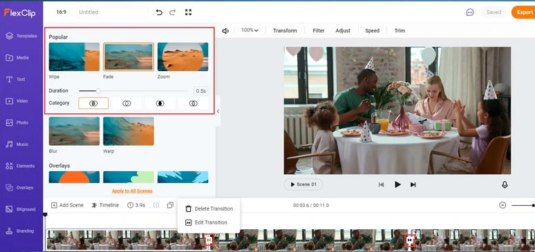Click the 0.5s duration value field
The image size is (535, 252).
[200, 91]
